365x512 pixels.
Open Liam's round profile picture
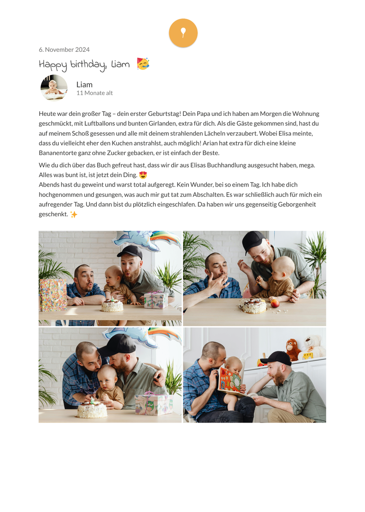pyautogui.click(x=54, y=88)
